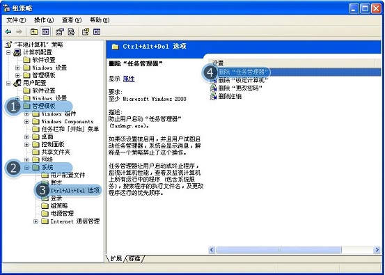Select the 用户配置文件 tree node

click(68, 175)
